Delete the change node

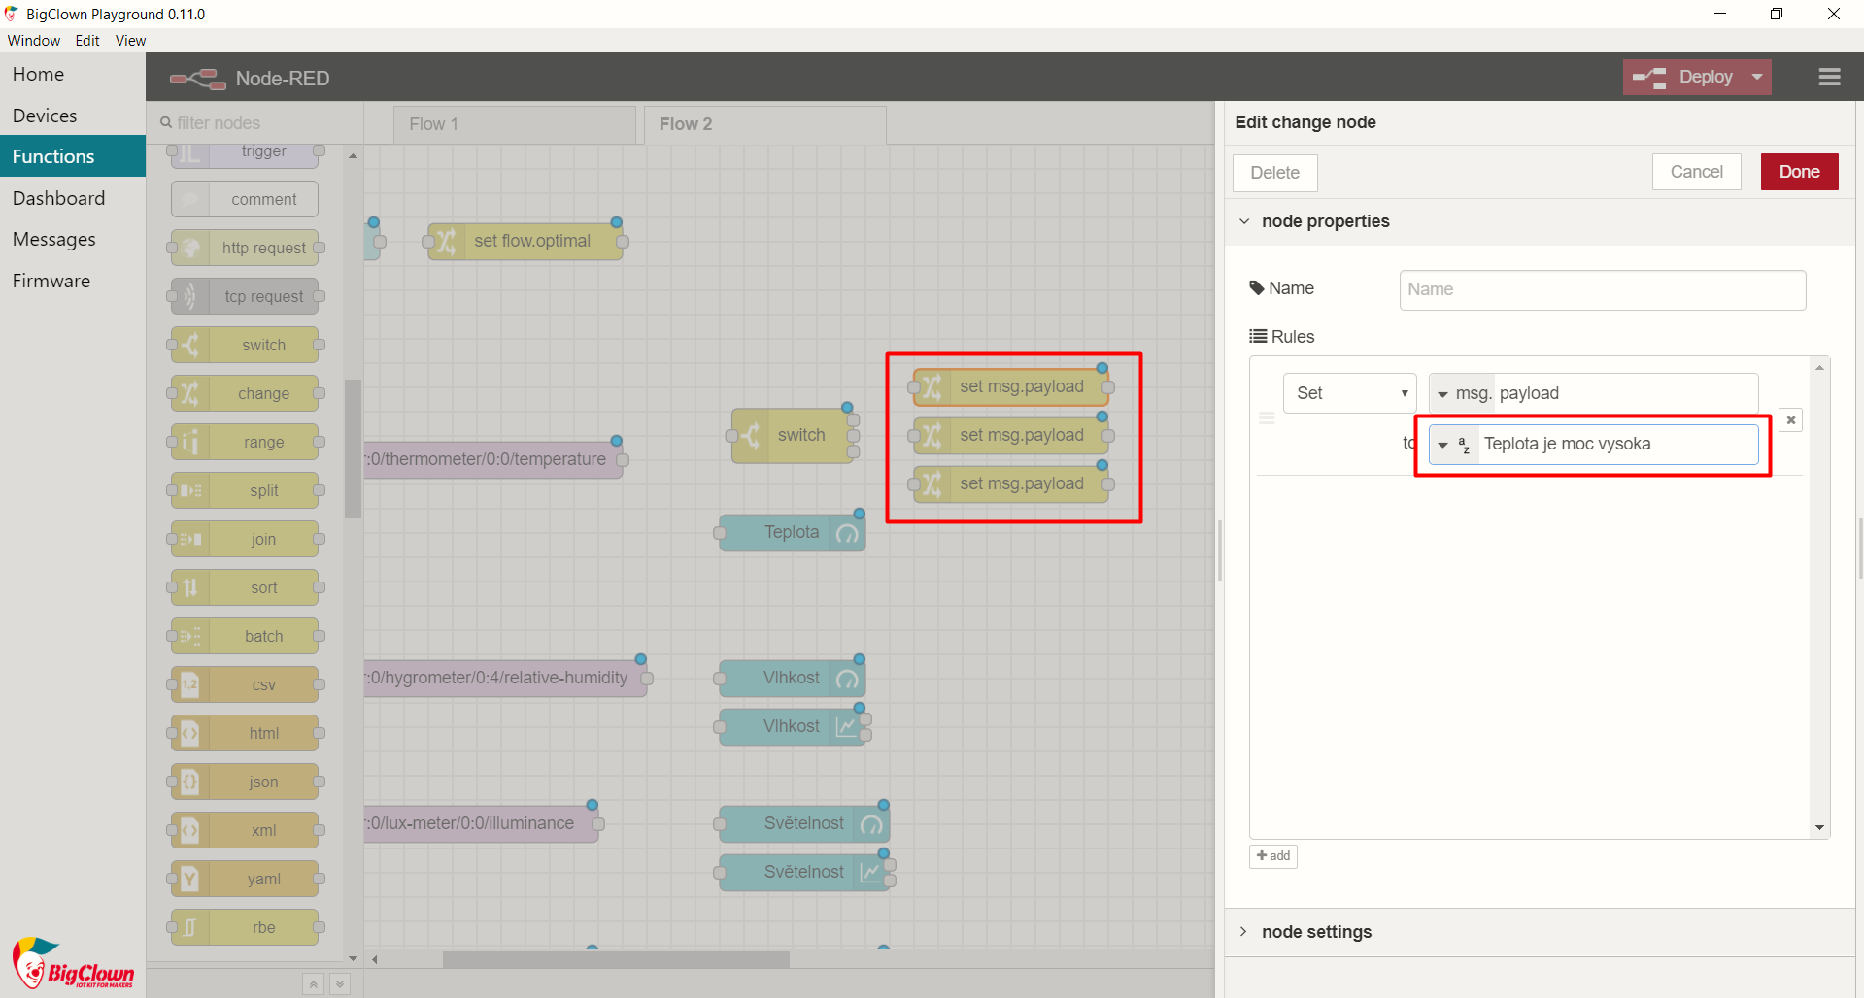pyautogui.click(x=1274, y=173)
